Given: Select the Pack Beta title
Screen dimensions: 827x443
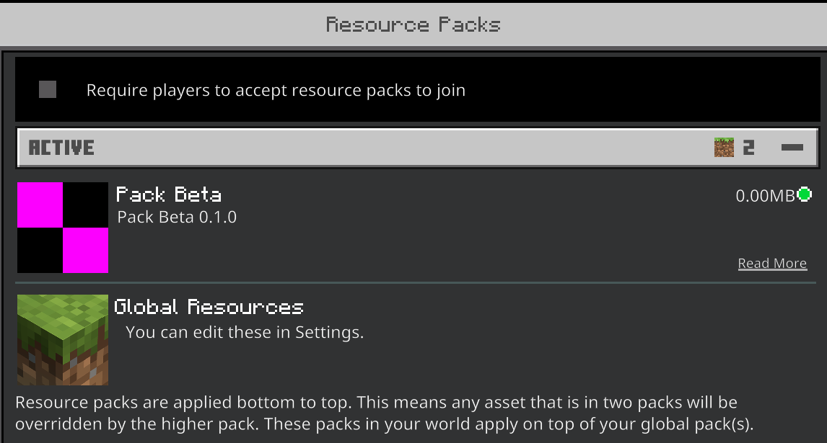Looking at the screenshot, I should pos(169,194).
